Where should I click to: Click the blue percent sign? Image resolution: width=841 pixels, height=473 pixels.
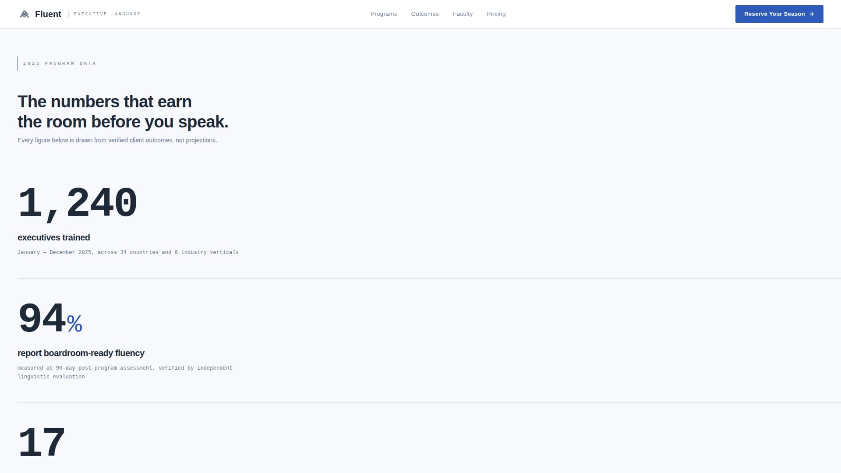[x=74, y=324]
